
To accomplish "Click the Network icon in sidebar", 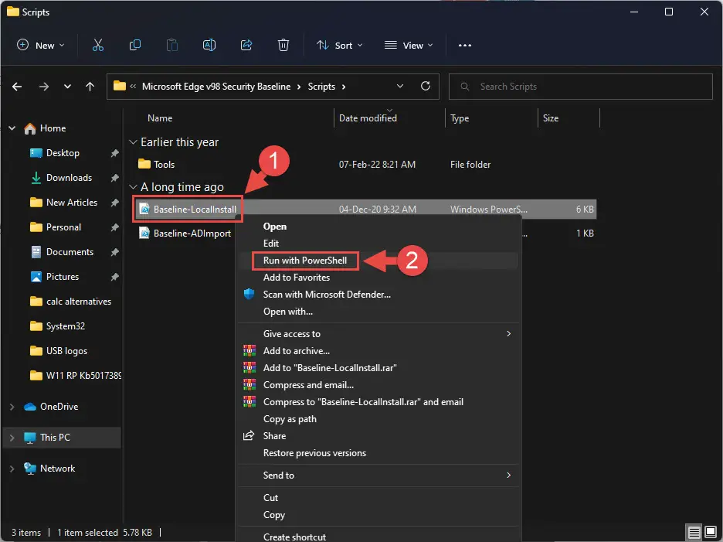I will pyautogui.click(x=30, y=468).
